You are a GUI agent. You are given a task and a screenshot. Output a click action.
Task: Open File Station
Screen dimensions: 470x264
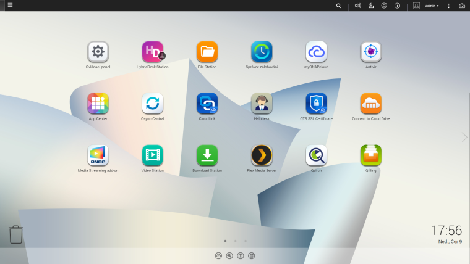tap(207, 52)
